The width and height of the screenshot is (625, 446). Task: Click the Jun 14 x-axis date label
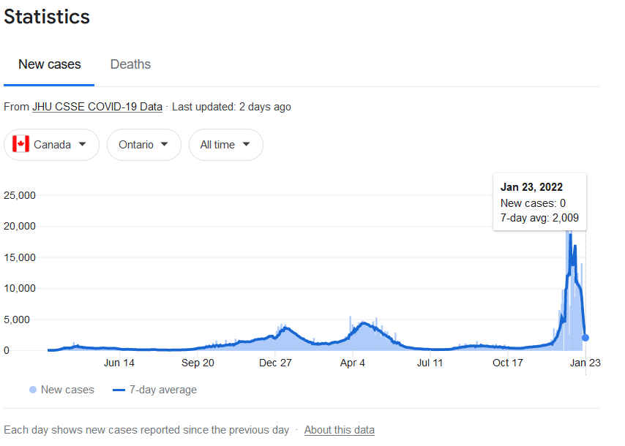tap(119, 363)
